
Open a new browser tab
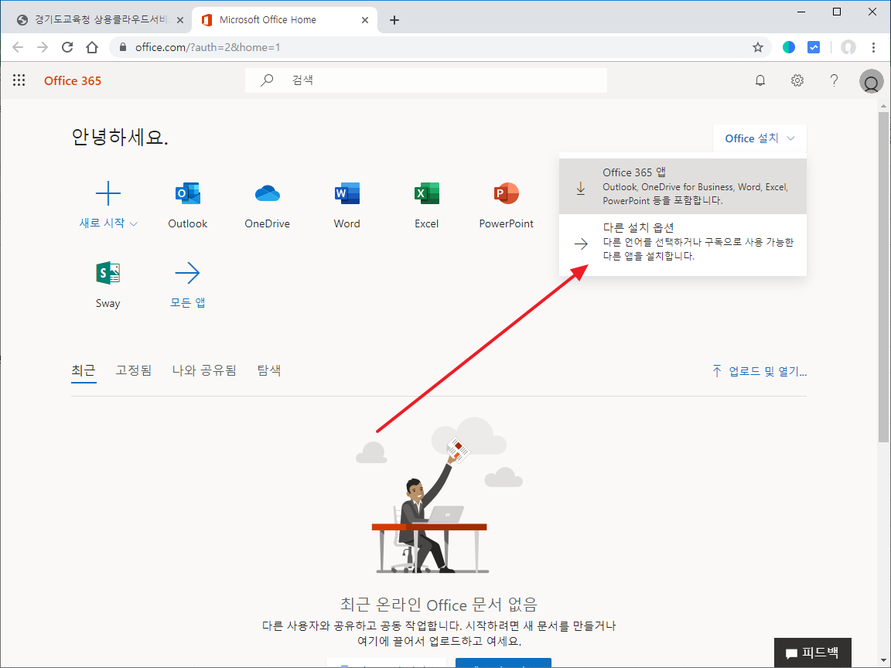click(x=394, y=20)
